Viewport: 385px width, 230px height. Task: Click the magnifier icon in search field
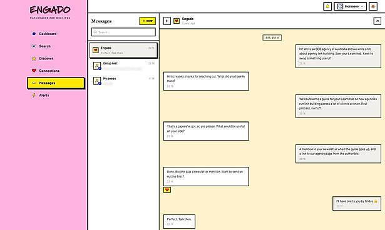pyautogui.click(x=95, y=32)
